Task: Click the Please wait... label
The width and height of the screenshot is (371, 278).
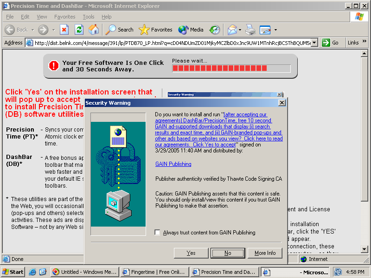Action: pyautogui.click(x=190, y=61)
